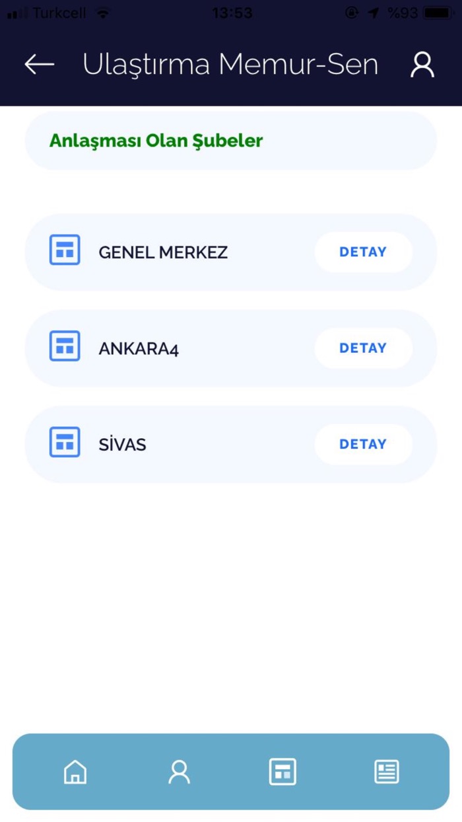Tap the Anlaşması Olan Şubeler heading
This screenshot has height=822, width=462.
[156, 141]
